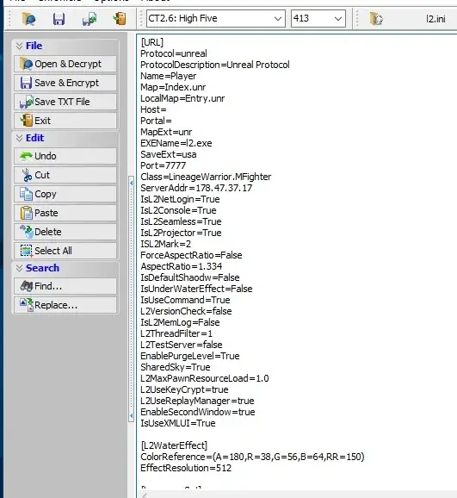
Task: Click the Save & Encrypt sidebar button
Action: coord(65,83)
